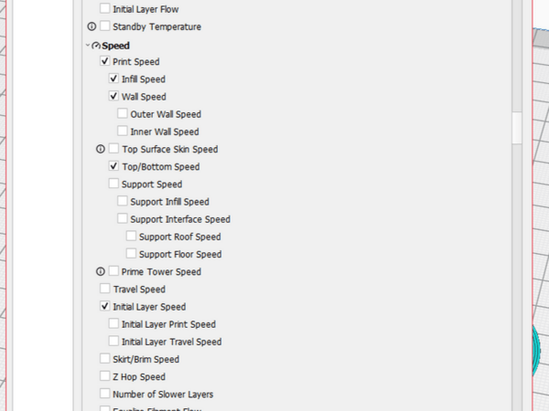The width and height of the screenshot is (549, 411).
Task: Enable Number of Slower Layers
Action: pos(104,395)
